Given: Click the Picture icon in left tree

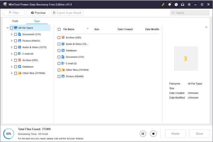Looking at the screenshot, I should click(19, 41).
